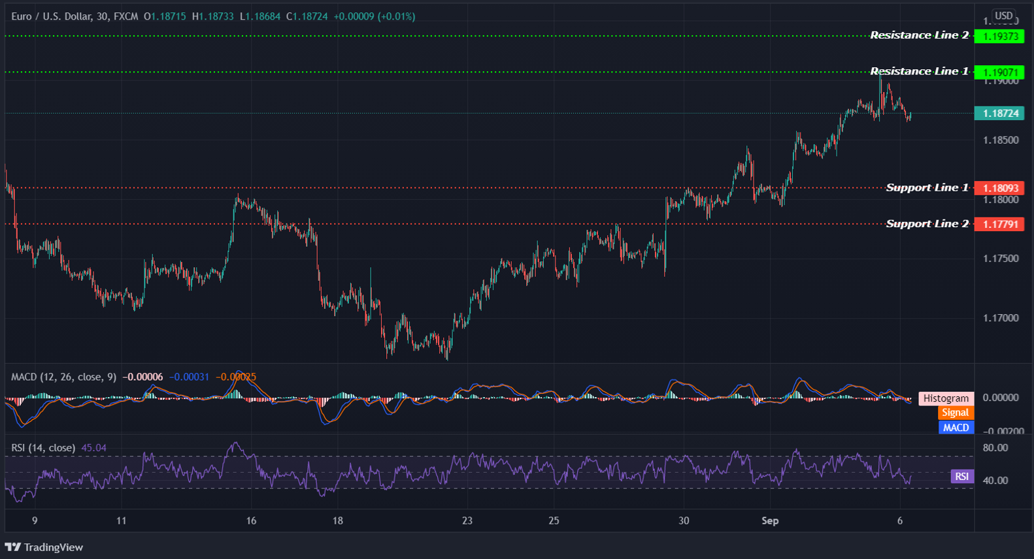1034x559 pixels.
Task: Click date 25 on the time axis
Action: coord(554,520)
